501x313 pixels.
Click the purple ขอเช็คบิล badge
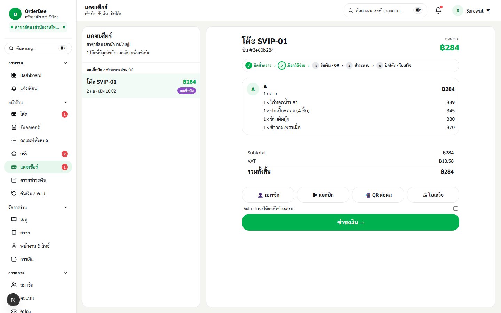[x=186, y=91]
